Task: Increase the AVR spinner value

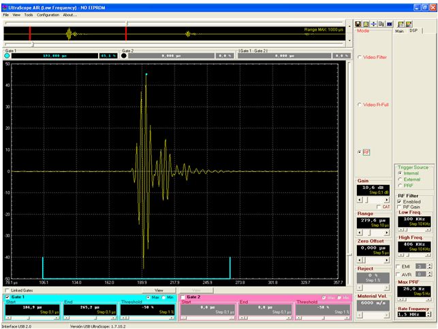Action: click(430, 273)
